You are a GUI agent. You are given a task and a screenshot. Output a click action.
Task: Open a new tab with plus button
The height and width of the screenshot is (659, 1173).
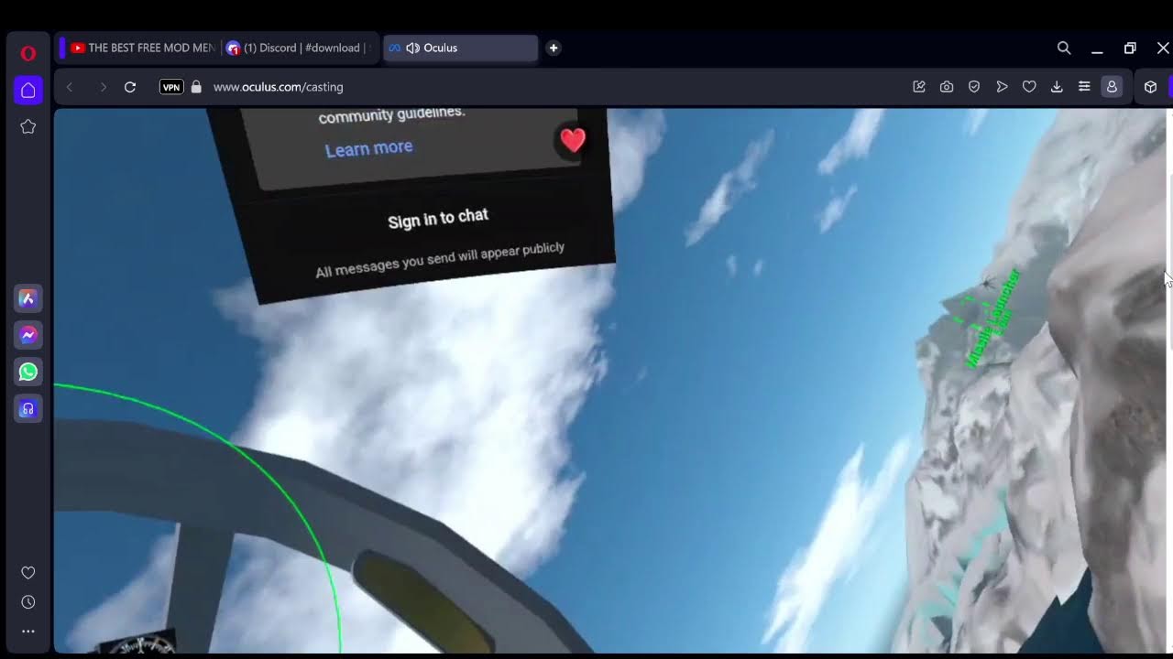click(554, 48)
